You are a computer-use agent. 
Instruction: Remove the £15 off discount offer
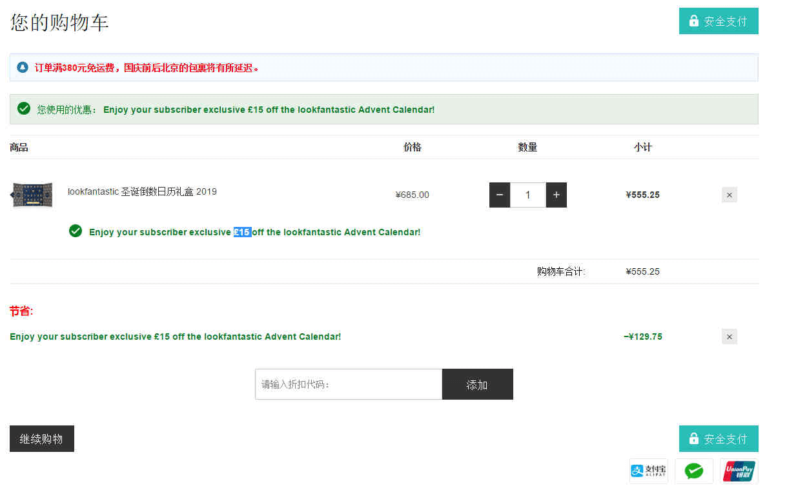coord(730,336)
